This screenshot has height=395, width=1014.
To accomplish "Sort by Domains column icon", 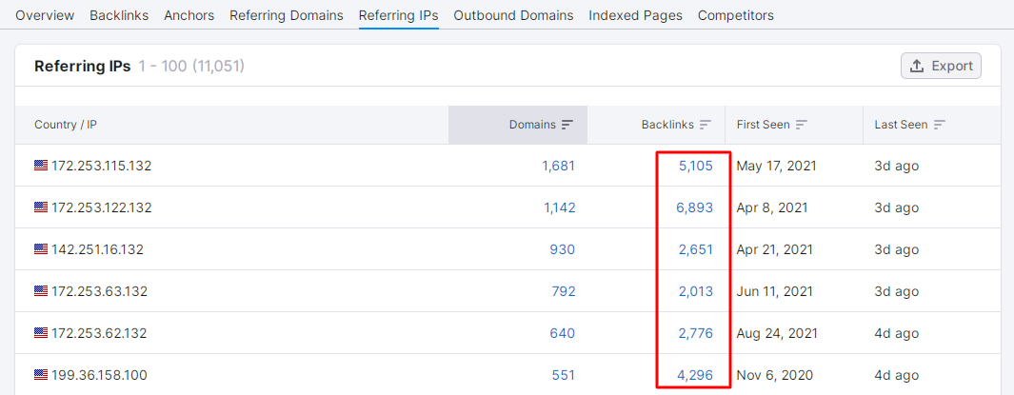I will (567, 125).
